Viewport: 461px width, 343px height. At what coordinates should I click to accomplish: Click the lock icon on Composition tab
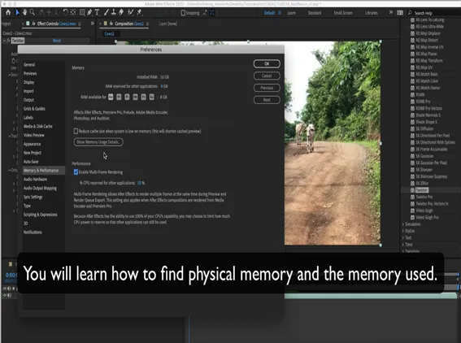pos(111,24)
